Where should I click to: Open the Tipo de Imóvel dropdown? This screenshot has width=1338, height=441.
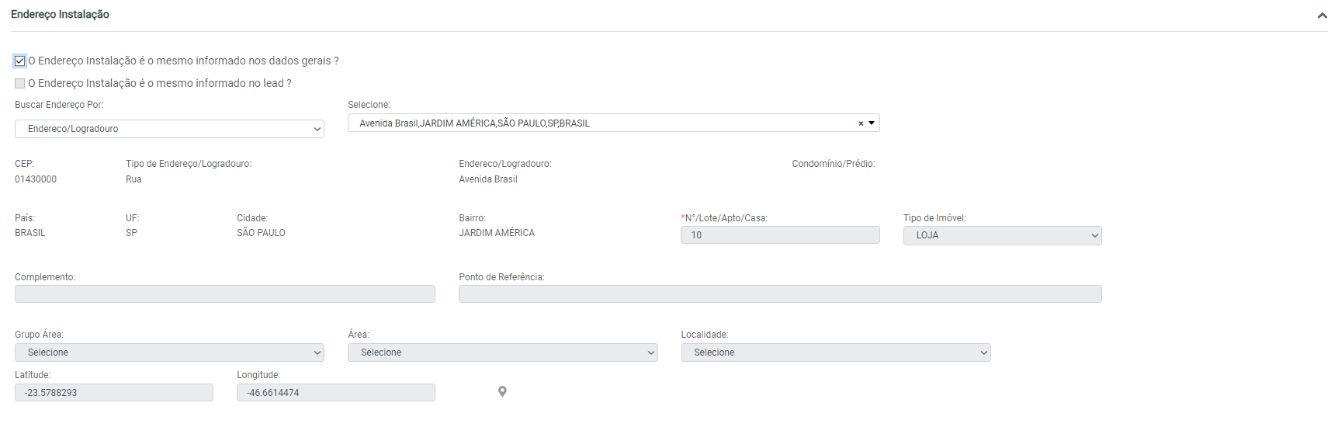coord(1001,235)
